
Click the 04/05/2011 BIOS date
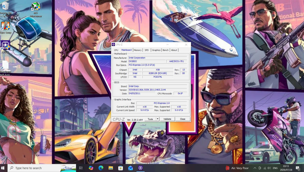(142, 93)
